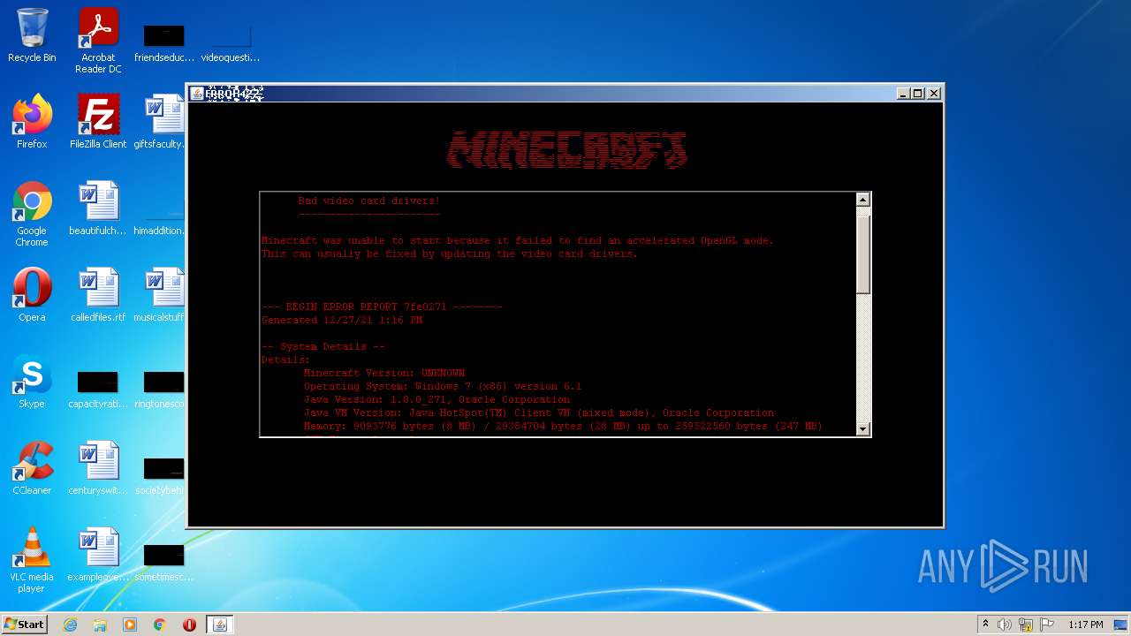The image size is (1131, 636).
Task: Click Java icon in error window title bar
Action: [197, 94]
